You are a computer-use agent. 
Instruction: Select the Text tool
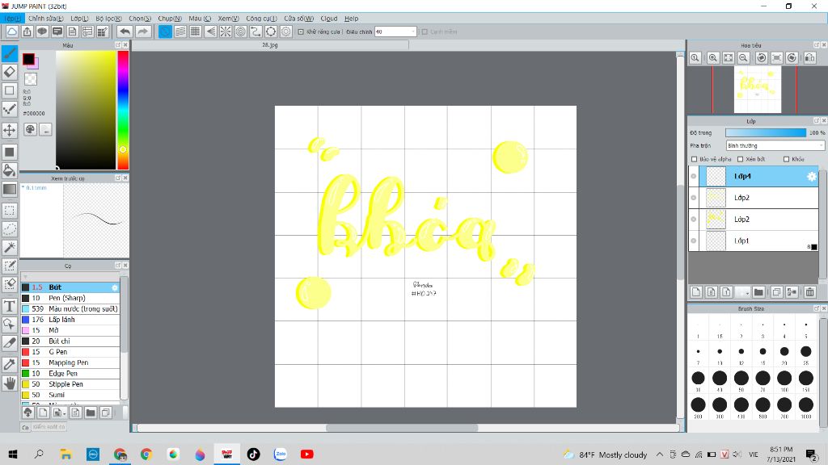coord(10,306)
